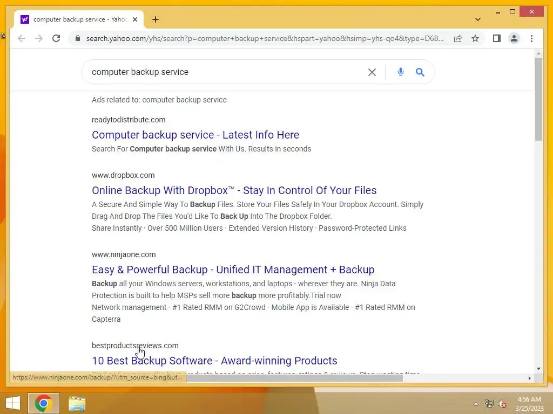Reload the Yahoo search page

[x=56, y=38]
